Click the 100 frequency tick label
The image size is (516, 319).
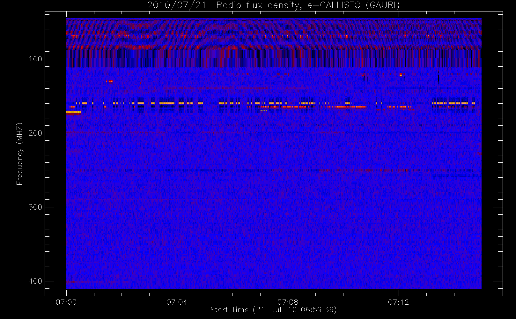pyautogui.click(x=35, y=59)
